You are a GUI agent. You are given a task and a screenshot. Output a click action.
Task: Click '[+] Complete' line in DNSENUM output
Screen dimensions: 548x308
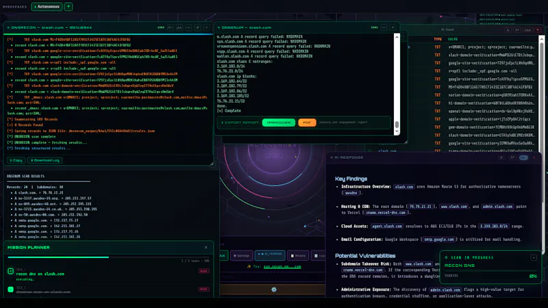click(x=229, y=111)
